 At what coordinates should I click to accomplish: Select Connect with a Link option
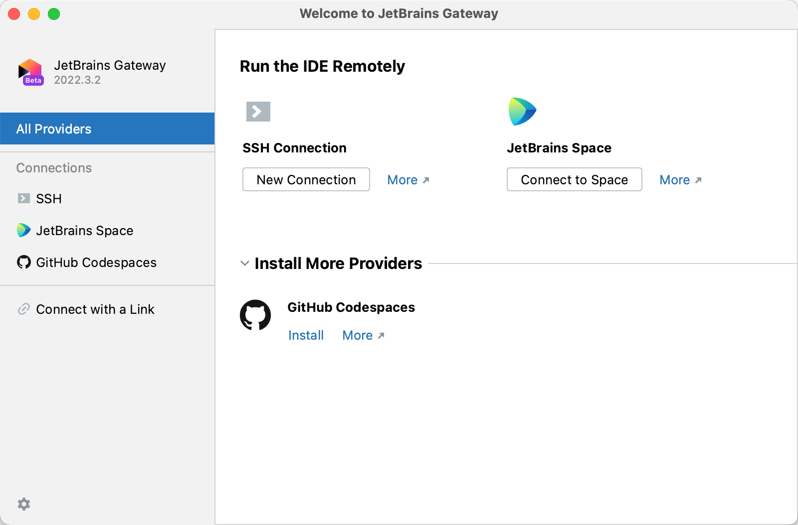point(95,309)
